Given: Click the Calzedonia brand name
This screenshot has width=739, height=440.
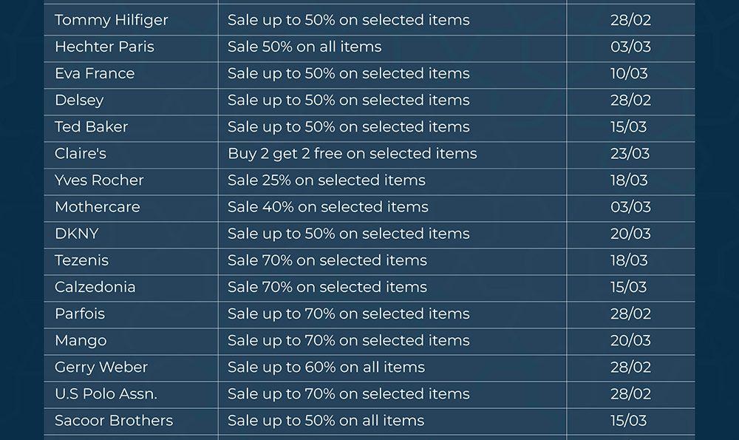Looking at the screenshot, I should [95, 287].
